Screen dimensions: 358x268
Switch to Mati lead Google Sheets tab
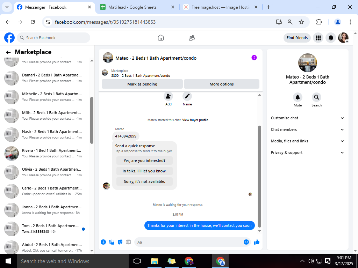coord(137,7)
